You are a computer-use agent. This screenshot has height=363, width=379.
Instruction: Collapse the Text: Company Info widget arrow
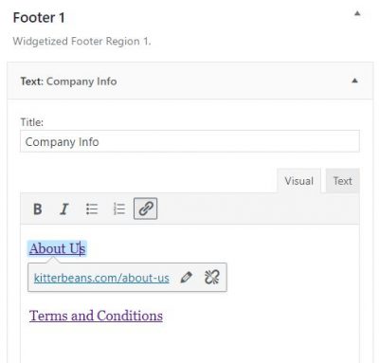click(x=354, y=81)
